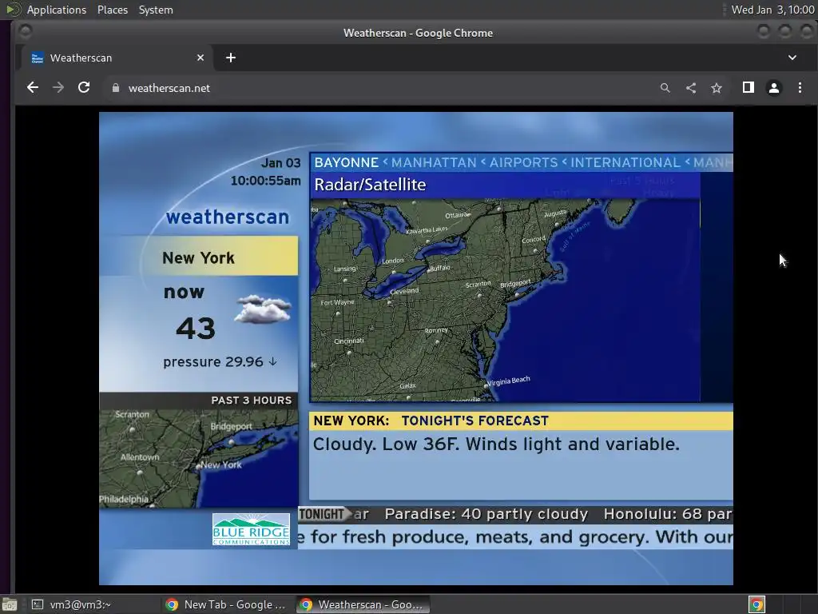The width and height of the screenshot is (818, 614).
Task: Click the 10:00:55am time display
Action: (265, 181)
